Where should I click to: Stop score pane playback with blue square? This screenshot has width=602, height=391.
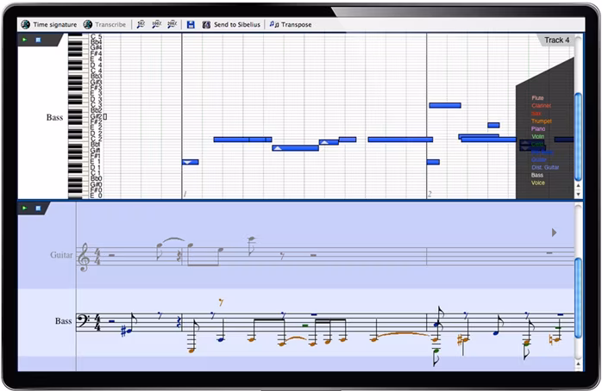coord(38,208)
